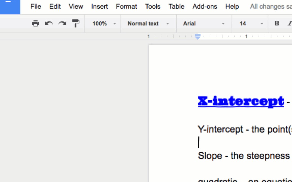The image size is (292, 182).
Task: Open the Edit menu
Action: (x=55, y=7)
